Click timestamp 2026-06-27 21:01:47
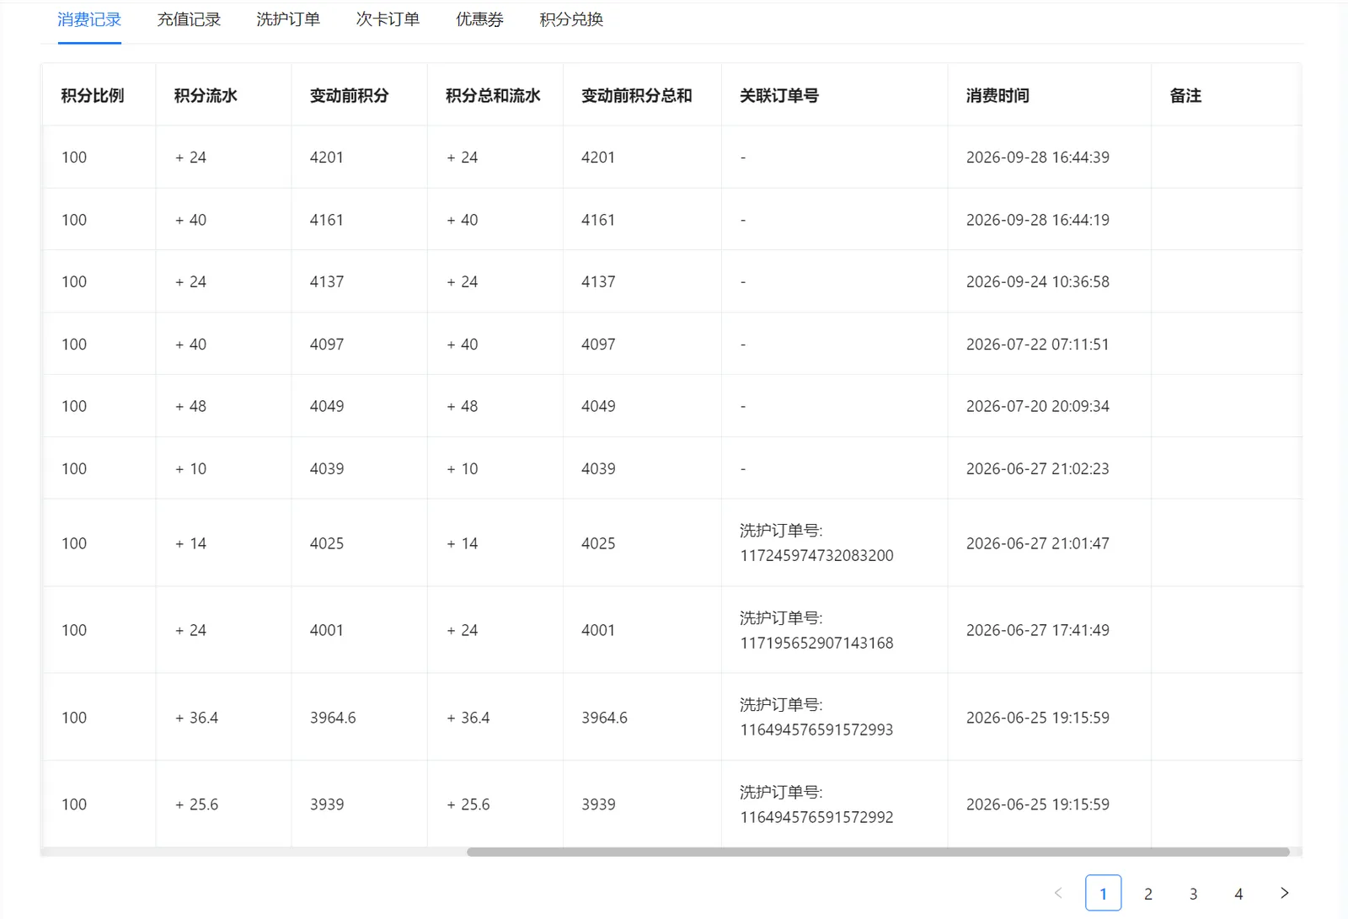Viewport: 1348px width, 919px height. pos(1038,543)
